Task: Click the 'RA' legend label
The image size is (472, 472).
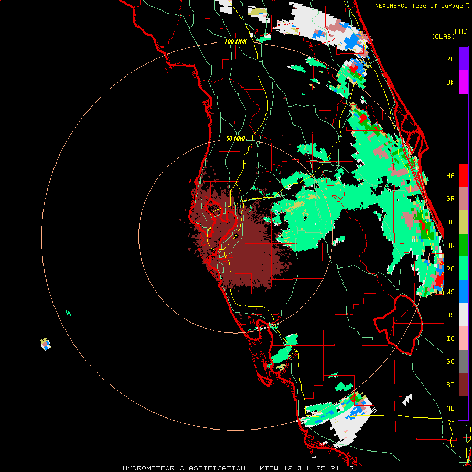Action: [450, 269]
